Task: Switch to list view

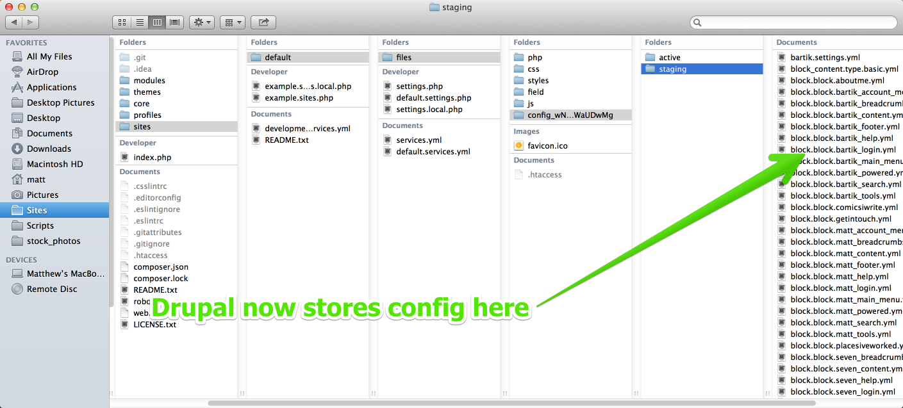Action: (140, 22)
